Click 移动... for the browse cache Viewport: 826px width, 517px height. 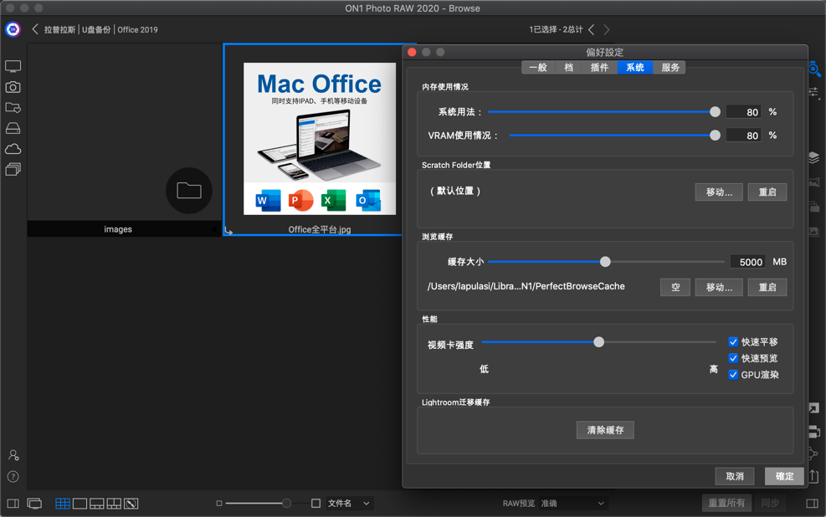coord(719,288)
